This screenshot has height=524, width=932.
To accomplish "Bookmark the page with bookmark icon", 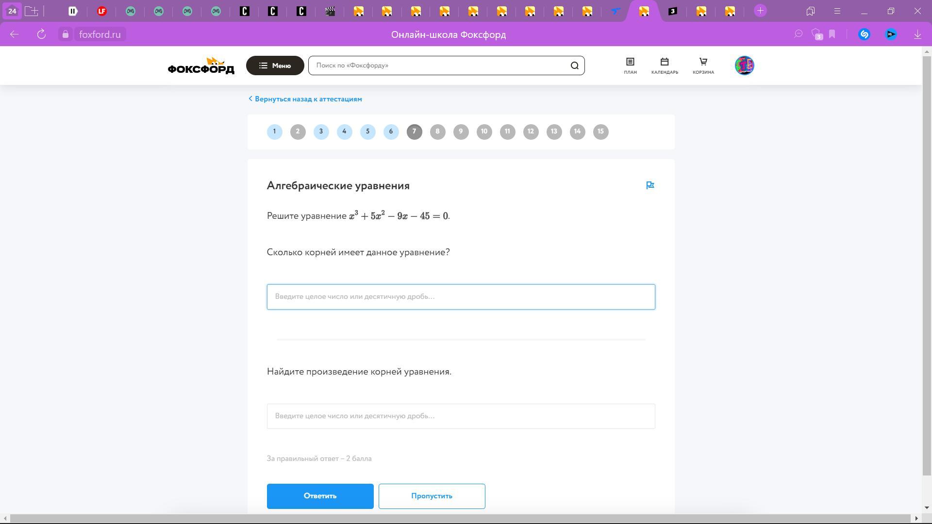I will coord(832,34).
